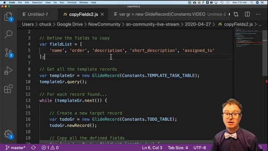
Task: Open the Search view in activity bar
Action: point(8,34)
